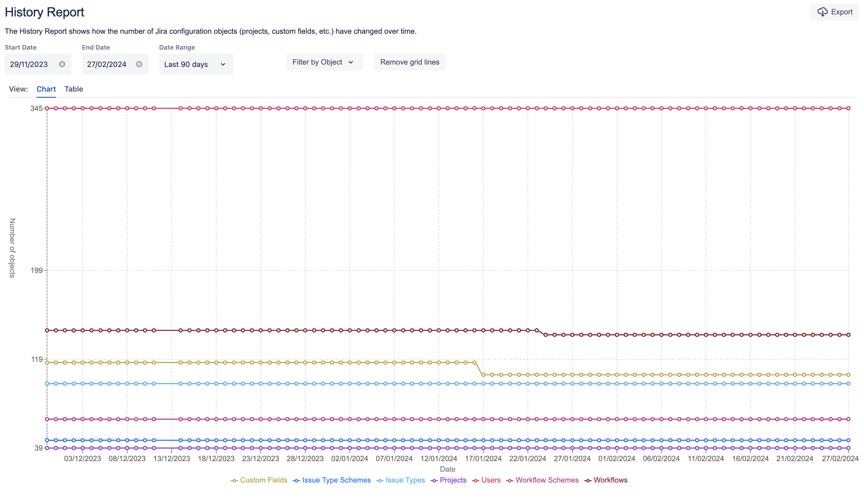This screenshot has height=499, width=864.
Task: Click the Issue Type Schemes legend marker
Action: pos(296,481)
